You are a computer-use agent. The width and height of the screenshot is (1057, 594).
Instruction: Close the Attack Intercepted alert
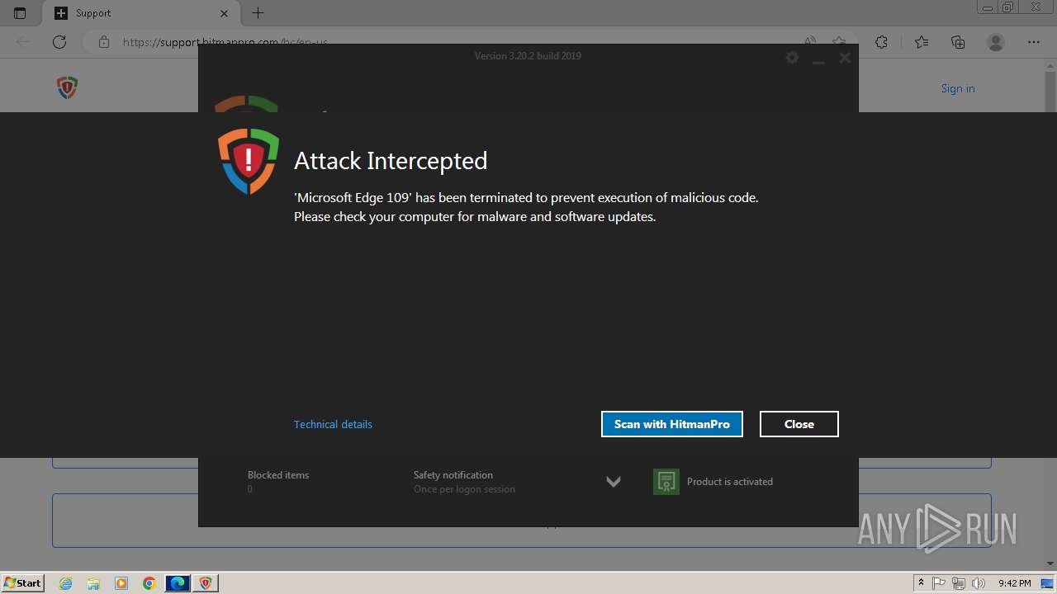click(799, 424)
